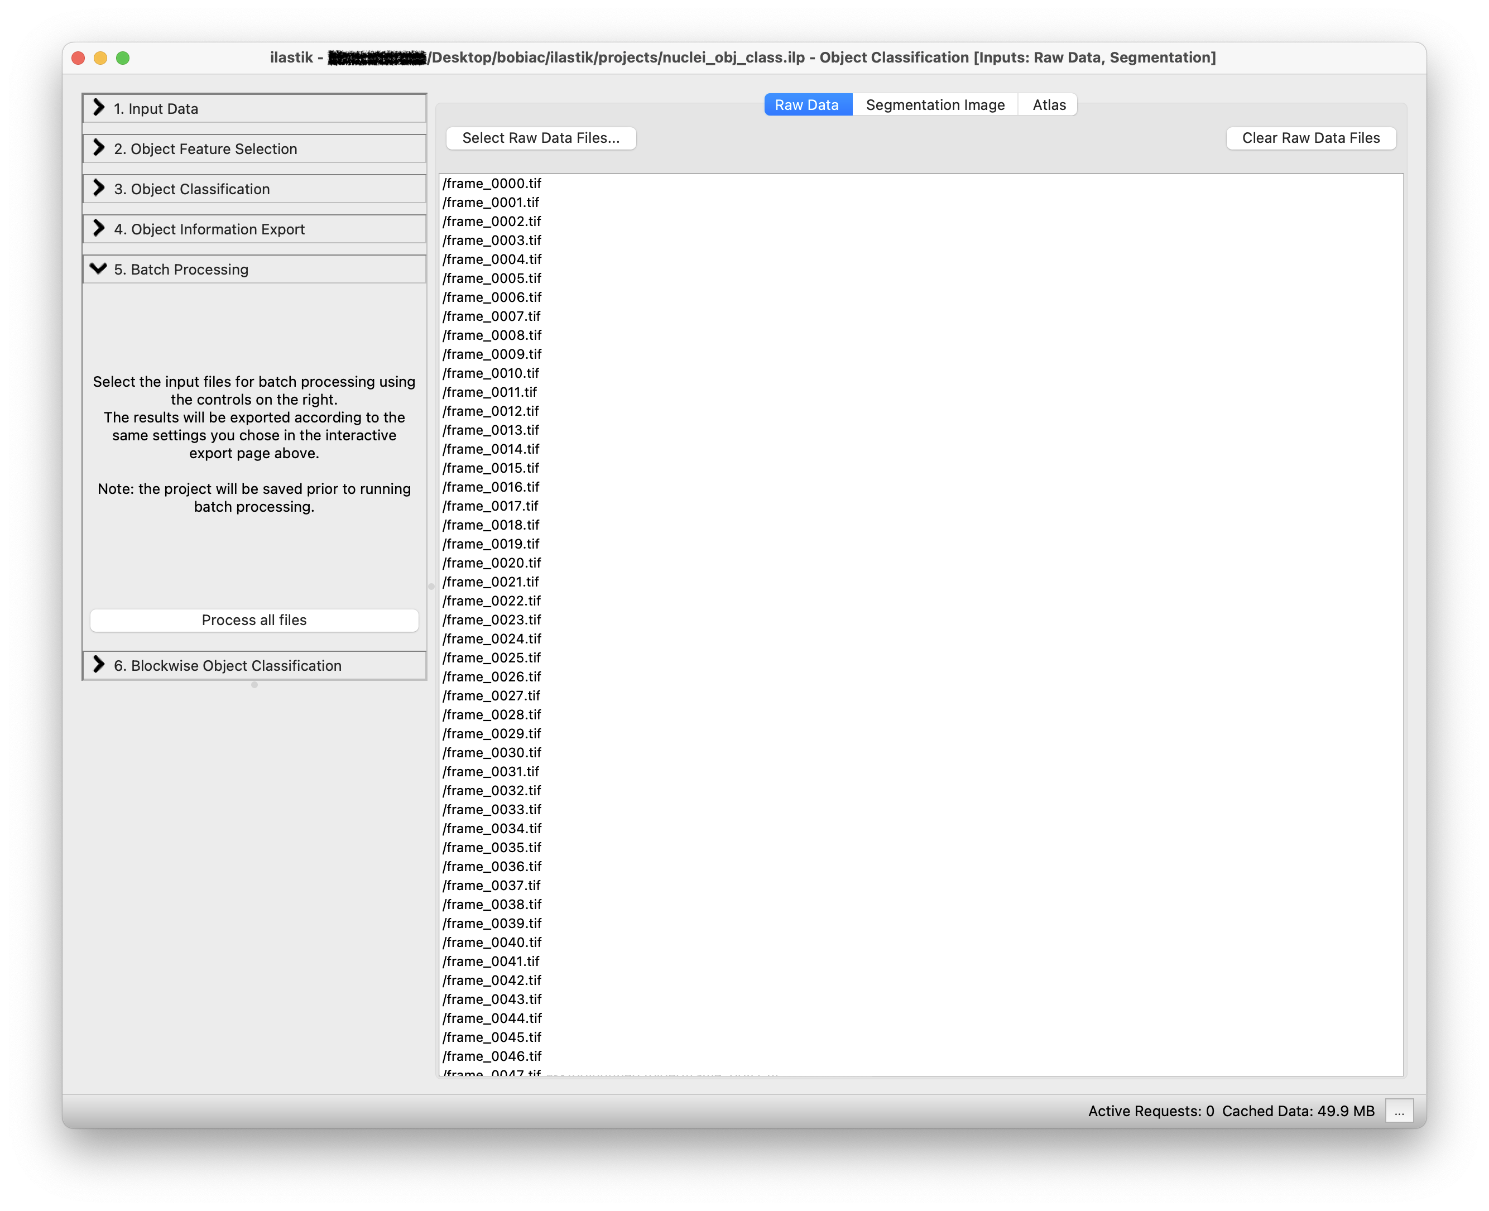1489x1211 pixels.
Task: Select frame_0010.tif in the raw data list
Action: coord(491,373)
